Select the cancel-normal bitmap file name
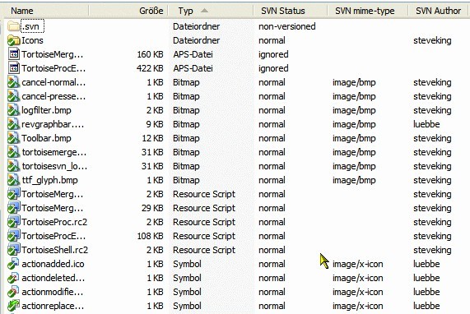470x314 pixels. click(54, 82)
